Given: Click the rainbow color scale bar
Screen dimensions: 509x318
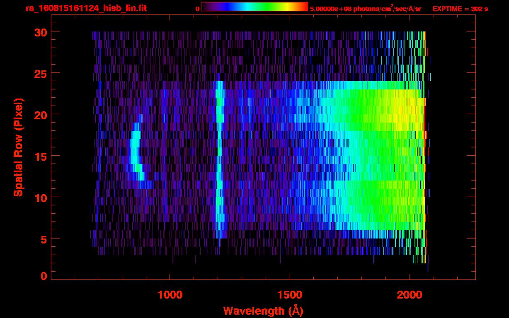Looking at the screenshot, I should pyautogui.click(x=254, y=7).
